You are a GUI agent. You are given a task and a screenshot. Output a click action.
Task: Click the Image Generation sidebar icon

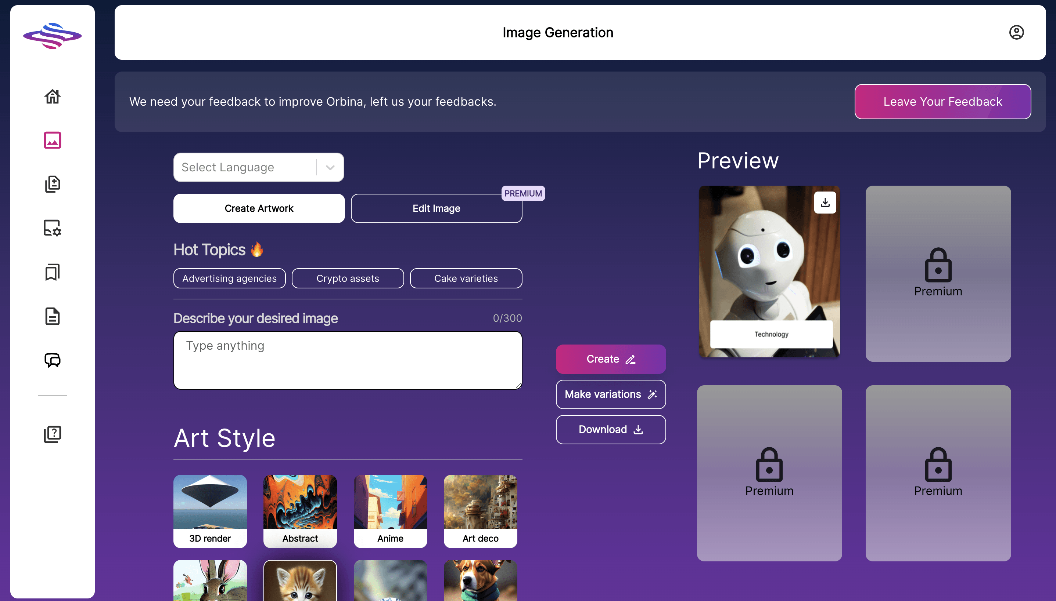pos(53,140)
